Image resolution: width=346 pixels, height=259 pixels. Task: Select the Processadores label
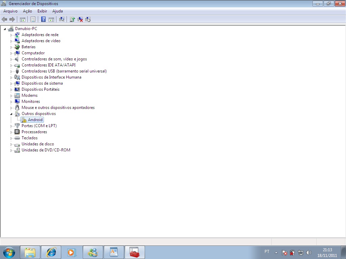(34, 132)
